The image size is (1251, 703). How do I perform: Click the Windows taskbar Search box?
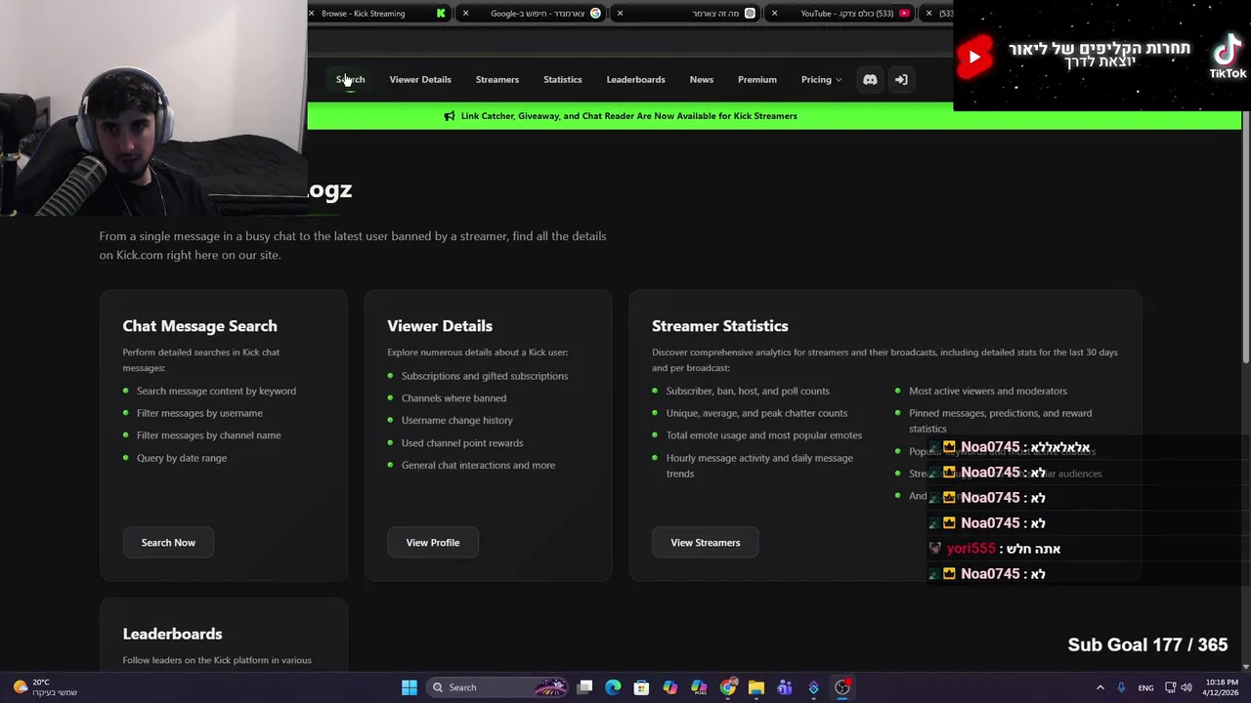tap(498, 687)
